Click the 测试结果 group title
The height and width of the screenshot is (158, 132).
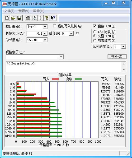pos(65,75)
